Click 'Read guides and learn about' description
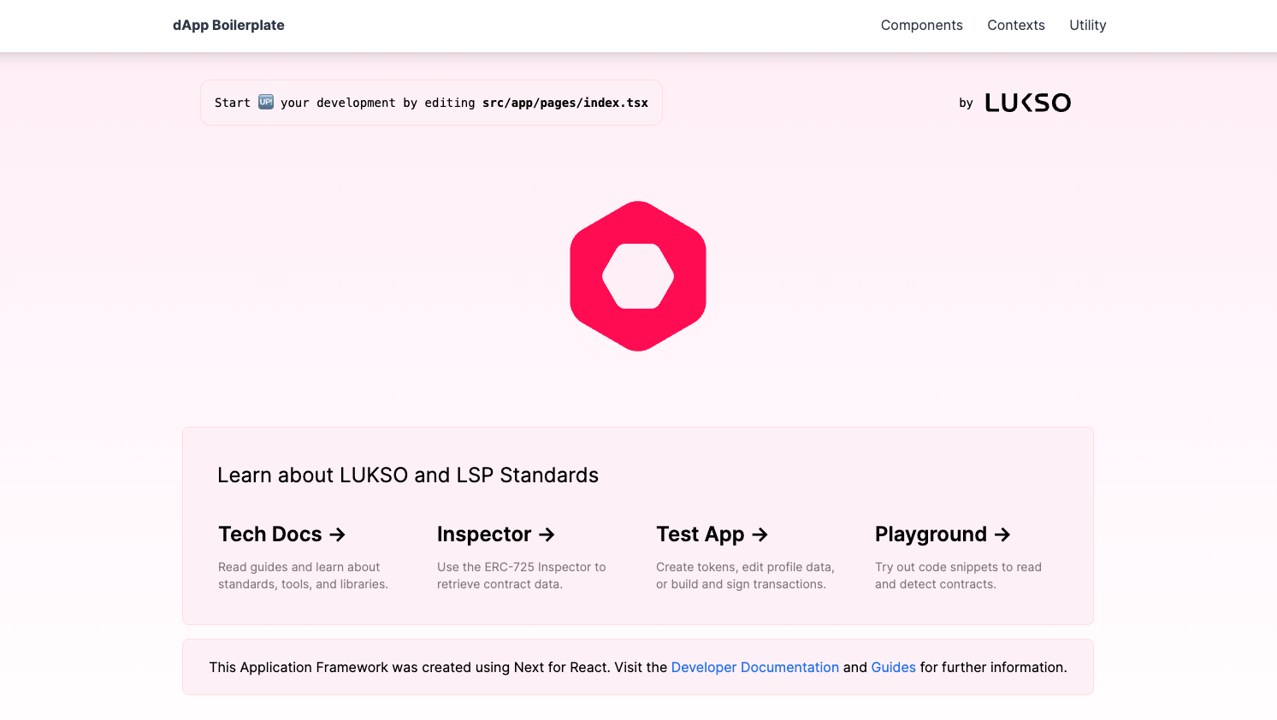Viewport: 1277px width, 720px height. 299,567
